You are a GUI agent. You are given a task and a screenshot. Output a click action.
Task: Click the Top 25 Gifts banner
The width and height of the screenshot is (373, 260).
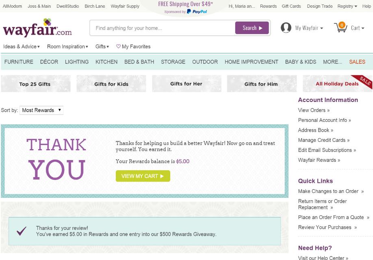(36, 84)
